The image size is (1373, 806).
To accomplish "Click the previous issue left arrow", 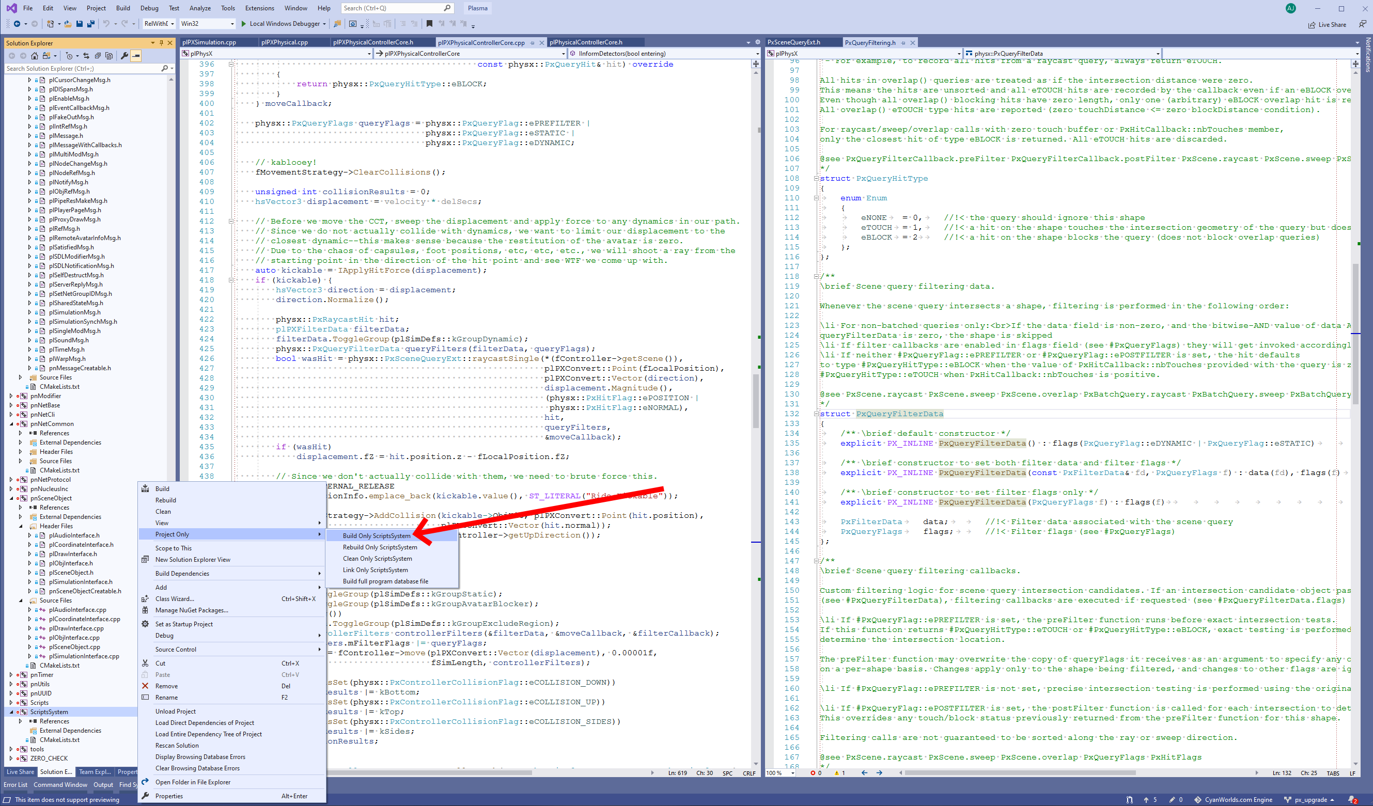I will (x=864, y=773).
